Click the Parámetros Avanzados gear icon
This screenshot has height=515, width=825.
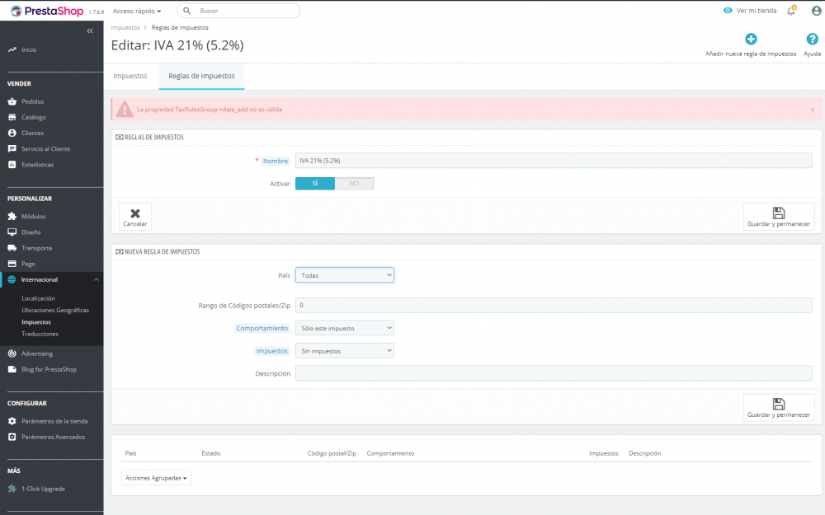[x=12, y=437]
